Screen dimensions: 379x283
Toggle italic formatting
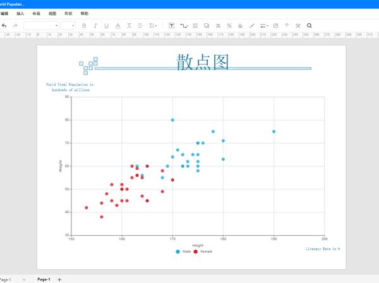95,26
